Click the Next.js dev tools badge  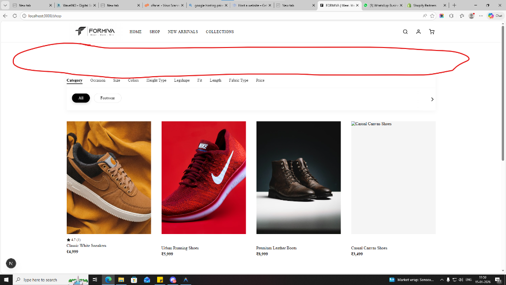point(11,264)
